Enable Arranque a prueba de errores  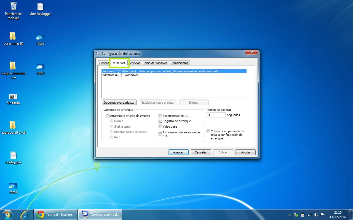(x=108, y=116)
